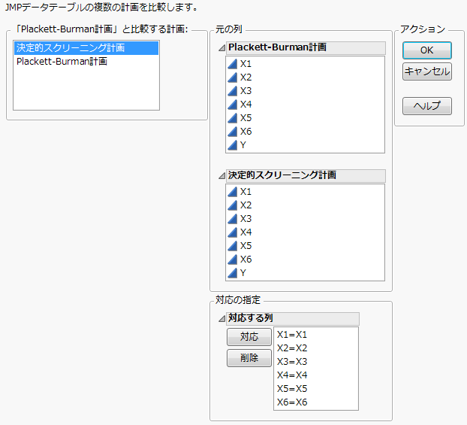
Task: Select Plackett-Burman計画 in the compare list
Action: click(x=86, y=62)
